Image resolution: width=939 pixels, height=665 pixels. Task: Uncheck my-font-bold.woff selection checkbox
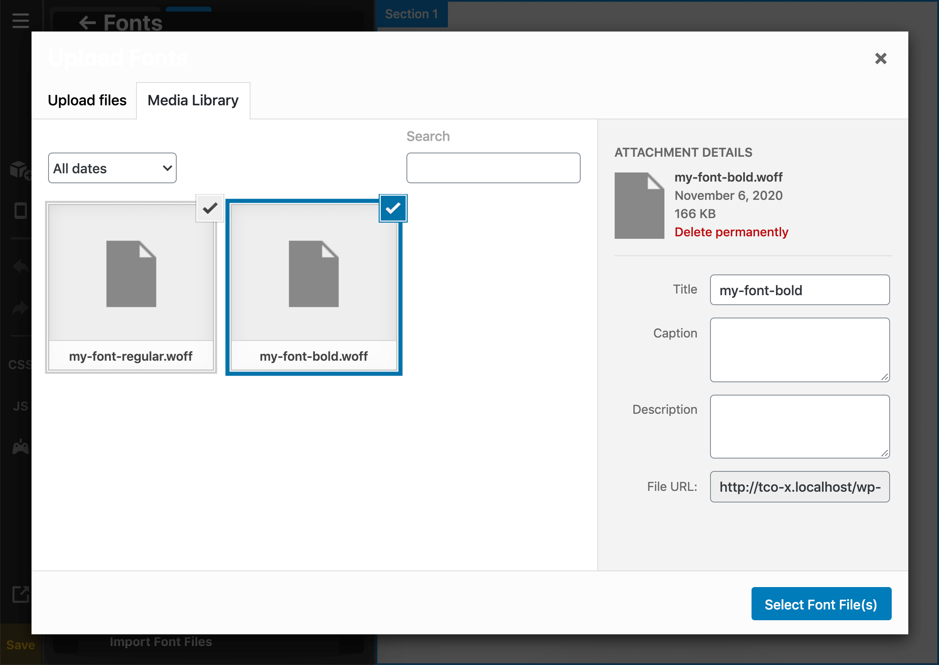click(393, 208)
